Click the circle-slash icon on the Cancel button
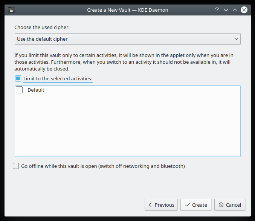The image size is (255, 221). tap(221, 205)
